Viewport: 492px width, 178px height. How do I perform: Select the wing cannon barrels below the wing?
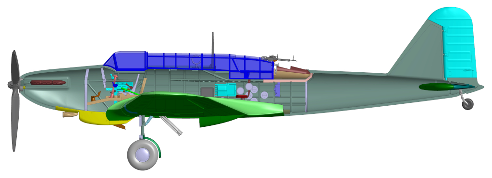click(x=171, y=125)
